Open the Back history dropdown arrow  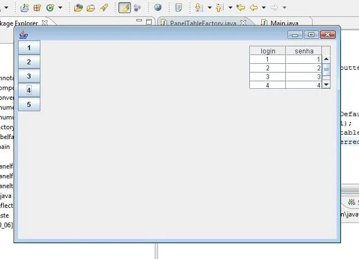264,8
